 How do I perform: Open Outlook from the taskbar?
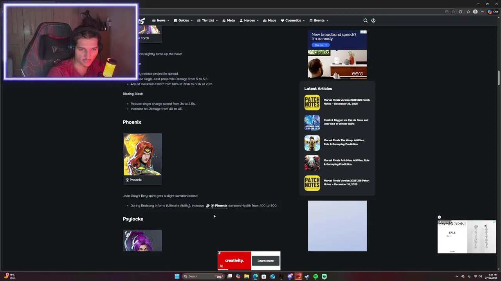click(x=272, y=276)
